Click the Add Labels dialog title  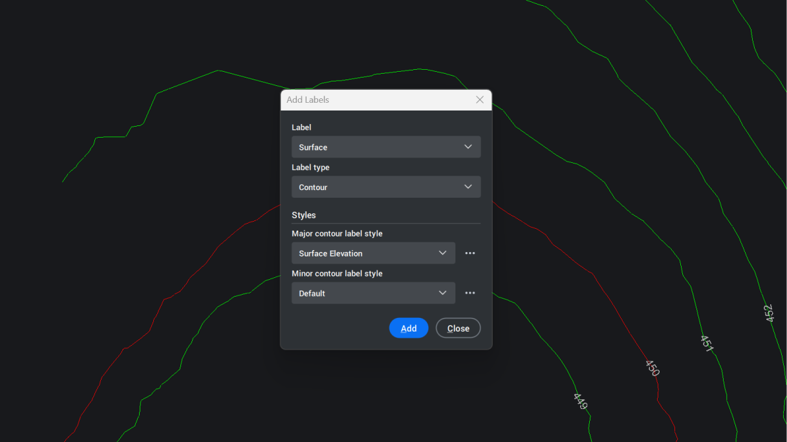[308, 100]
